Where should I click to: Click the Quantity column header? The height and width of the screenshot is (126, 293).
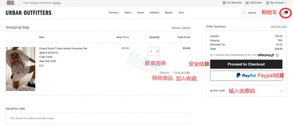154,37
